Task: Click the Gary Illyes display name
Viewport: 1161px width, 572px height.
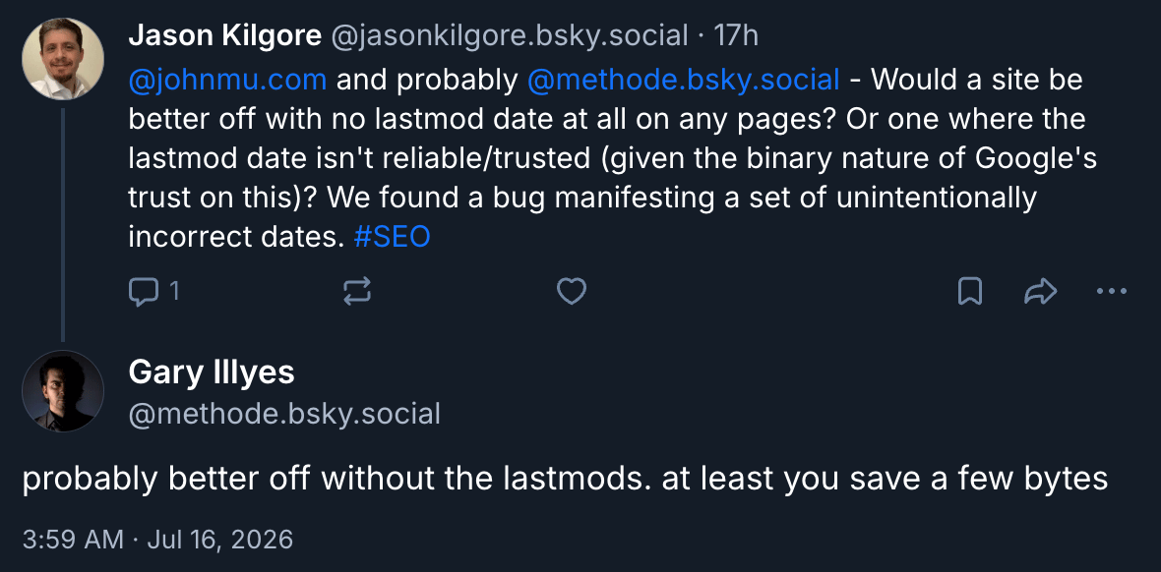Action: pos(212,372)
